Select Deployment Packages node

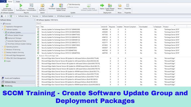(x=14, y=38)
